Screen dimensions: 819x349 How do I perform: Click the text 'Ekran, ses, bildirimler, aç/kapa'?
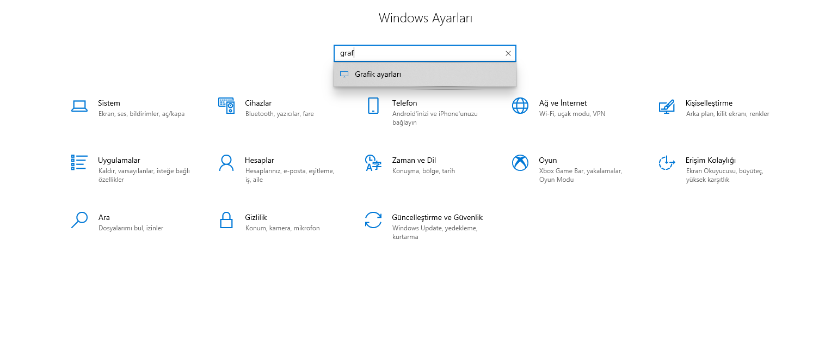(141, 114)
